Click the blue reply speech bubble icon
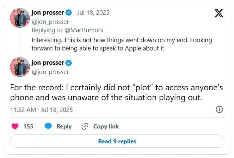This screenshot has height=158, width=234. (x=48, y=126)
